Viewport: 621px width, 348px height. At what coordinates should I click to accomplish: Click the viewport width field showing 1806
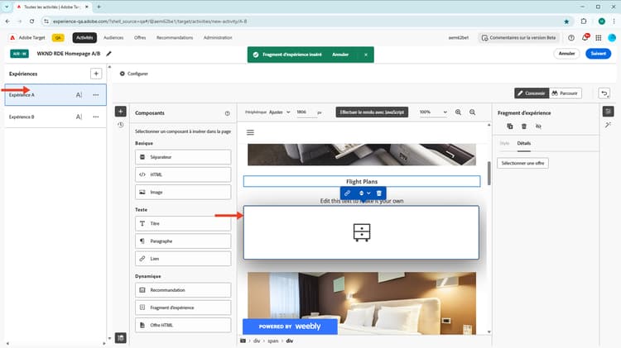[306, 112]
